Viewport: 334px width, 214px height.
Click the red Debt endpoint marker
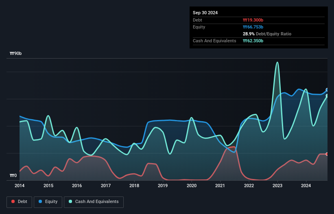pos(327,154)
